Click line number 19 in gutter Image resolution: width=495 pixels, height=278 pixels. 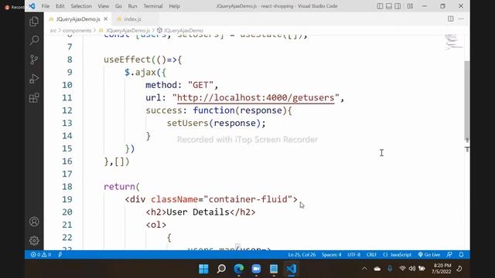(x=67, y=199)
